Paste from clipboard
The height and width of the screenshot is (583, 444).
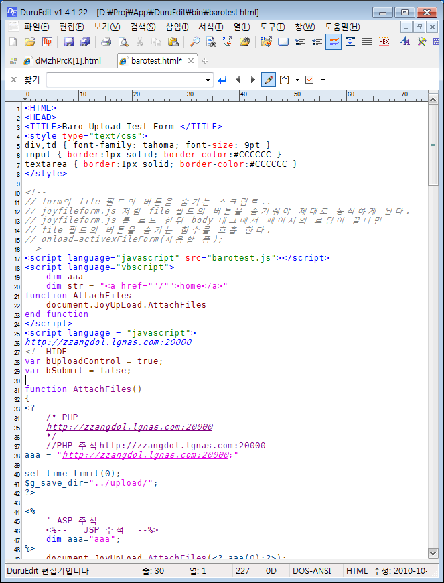[x=173, y=42]
